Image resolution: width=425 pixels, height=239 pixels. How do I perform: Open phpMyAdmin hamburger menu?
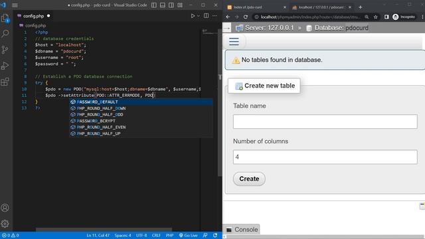(234, 41)
